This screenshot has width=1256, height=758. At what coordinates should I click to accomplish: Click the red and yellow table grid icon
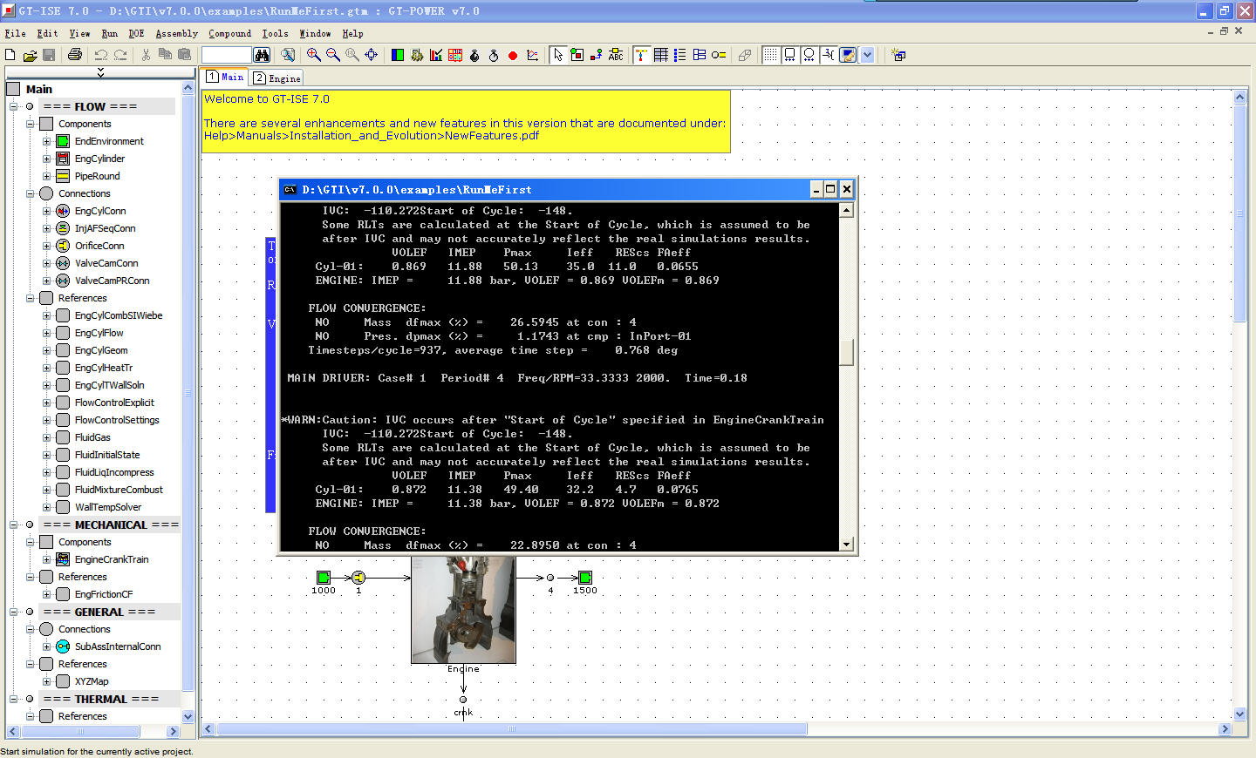tap(455, 55)
